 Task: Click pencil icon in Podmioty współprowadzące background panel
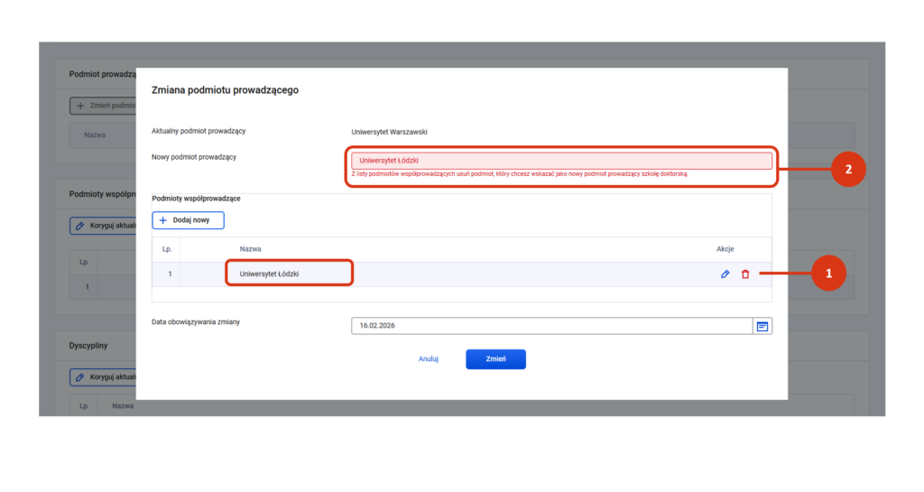(x=80, y=226)
